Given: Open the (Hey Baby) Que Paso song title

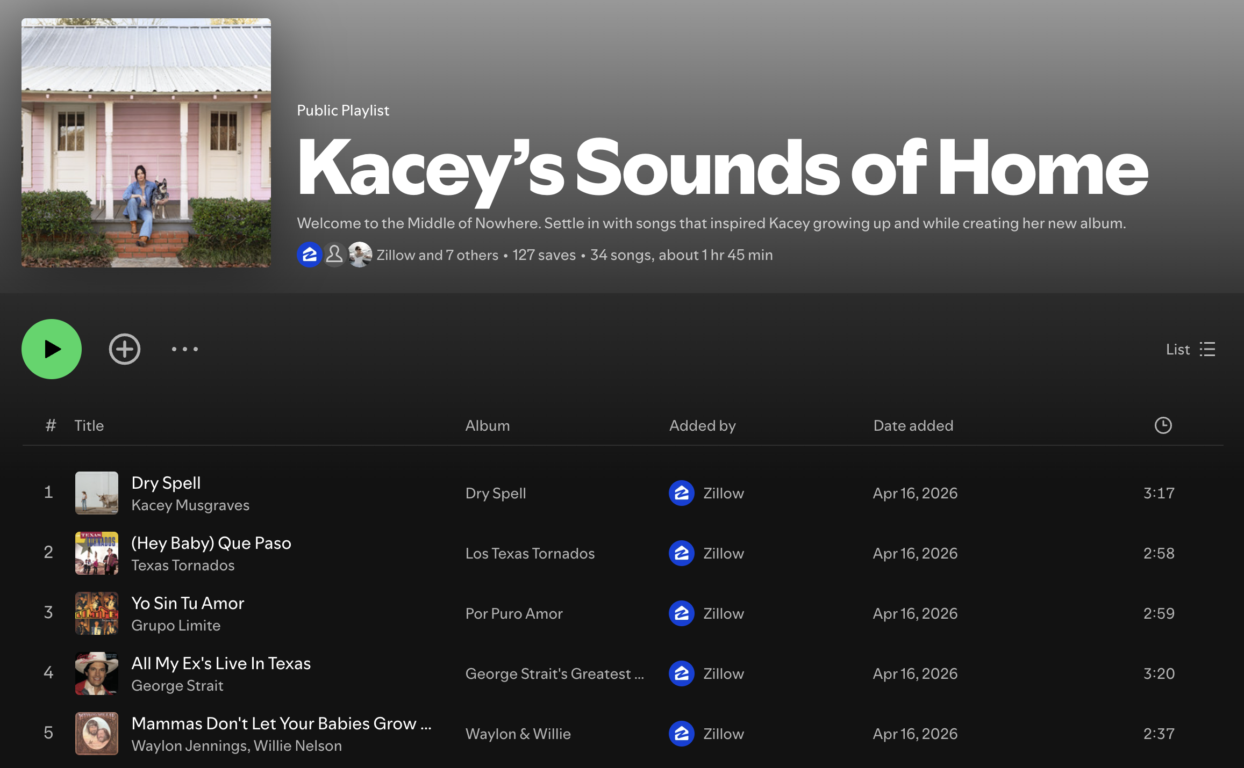Looking at the screenshot, I should 211,543.
